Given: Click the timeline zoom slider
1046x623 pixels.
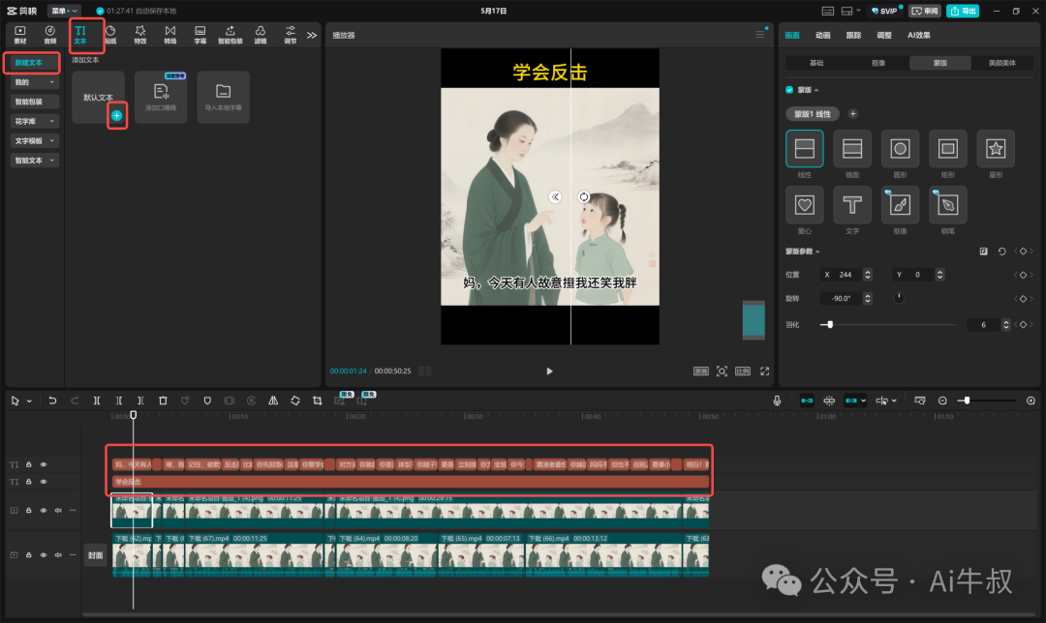Looking at the screenshot, I should (987, 400).
